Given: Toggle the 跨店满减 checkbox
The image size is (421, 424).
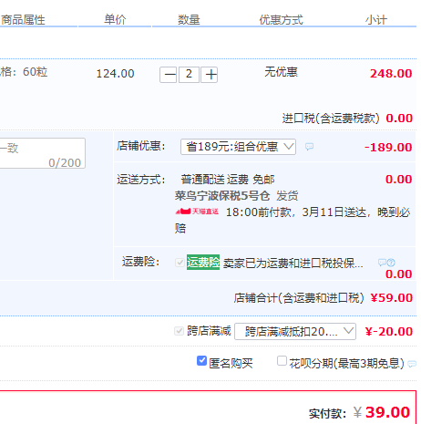Looking at the screenshot, I should (179, 331).
